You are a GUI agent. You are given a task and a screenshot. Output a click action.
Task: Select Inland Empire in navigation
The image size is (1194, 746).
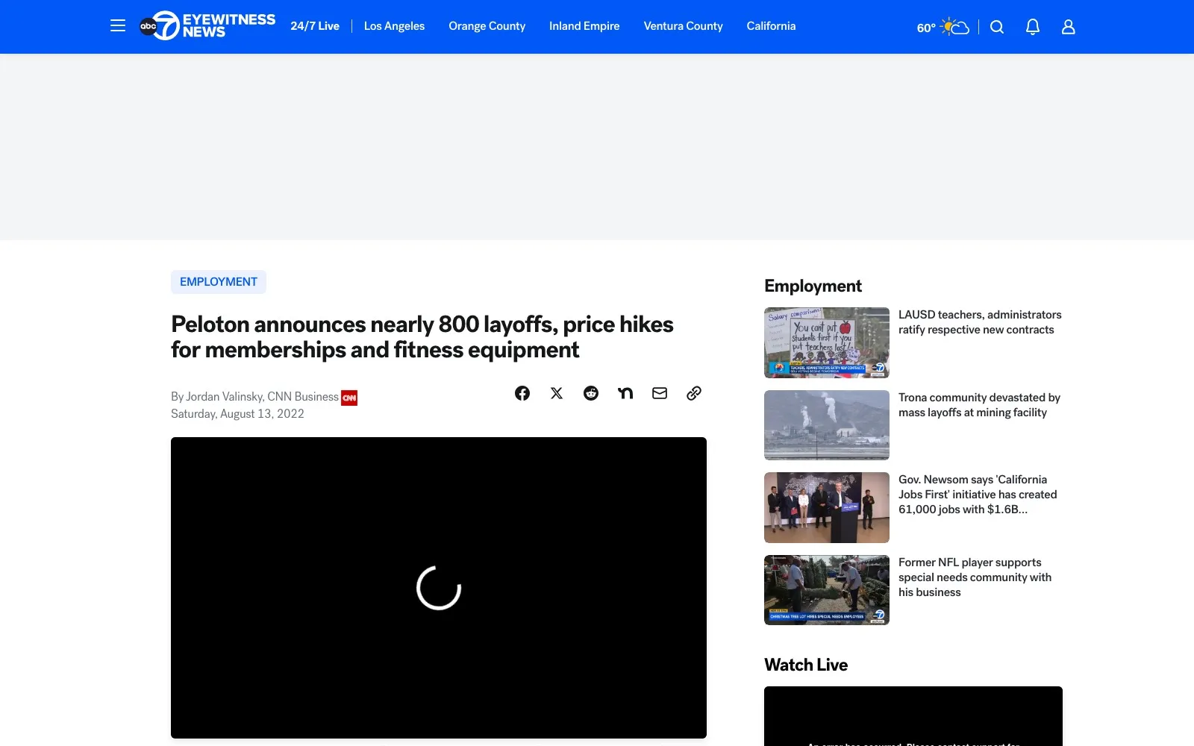584,26
